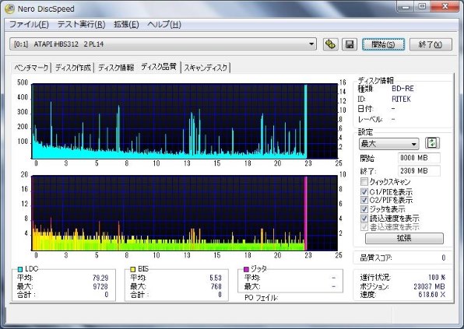Switch to the スキャンディスク tab
This screenshot has width=464, height=329.
(x=206, y=68)
